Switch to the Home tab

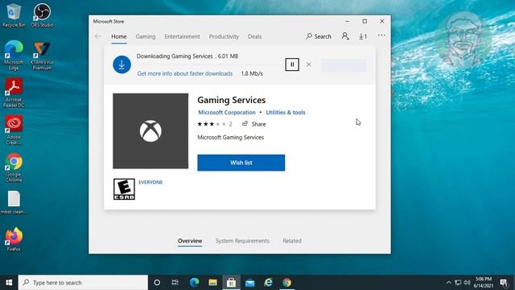(118, 36)
